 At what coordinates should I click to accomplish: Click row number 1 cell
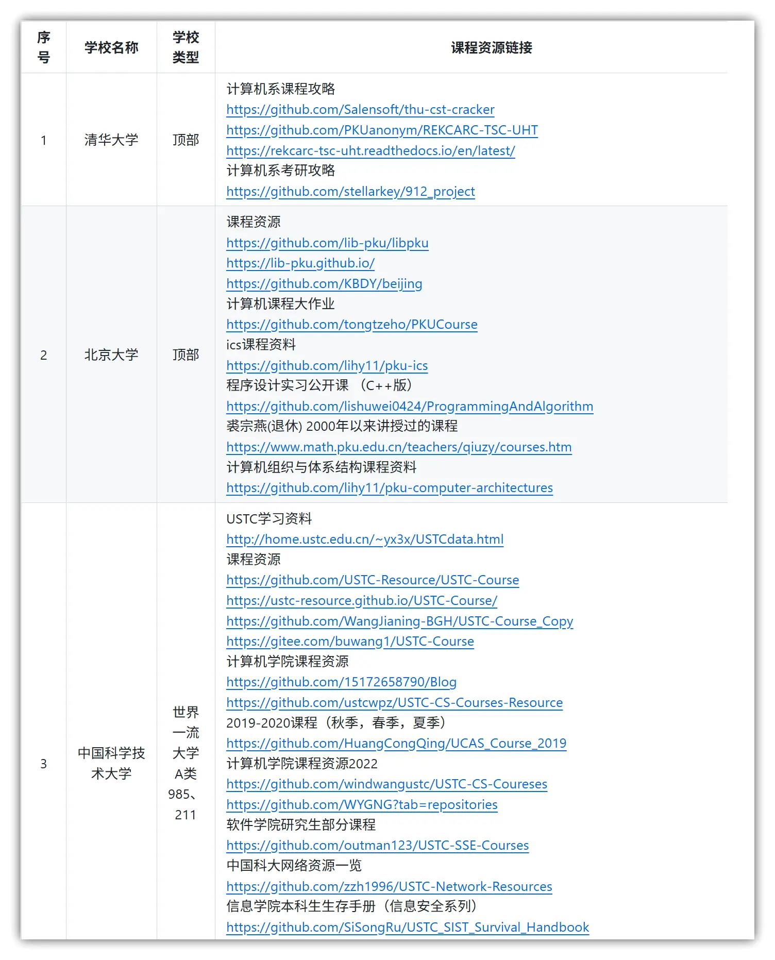44,140
